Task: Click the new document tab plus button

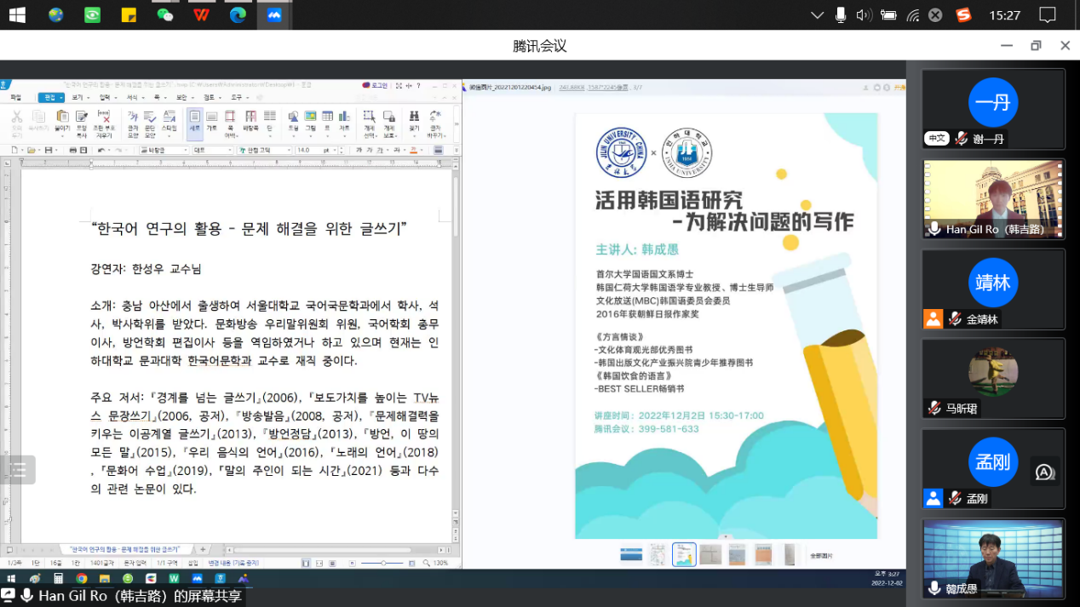Action: click(x=203, y=550)
